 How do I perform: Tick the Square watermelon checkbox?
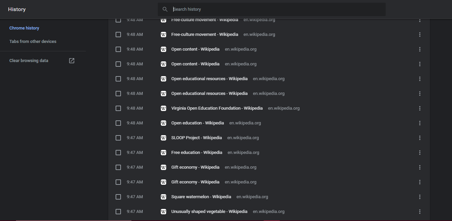tap(118, 197)
